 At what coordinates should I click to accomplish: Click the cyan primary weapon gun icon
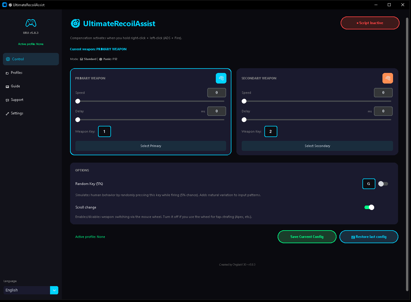point(221,78)
